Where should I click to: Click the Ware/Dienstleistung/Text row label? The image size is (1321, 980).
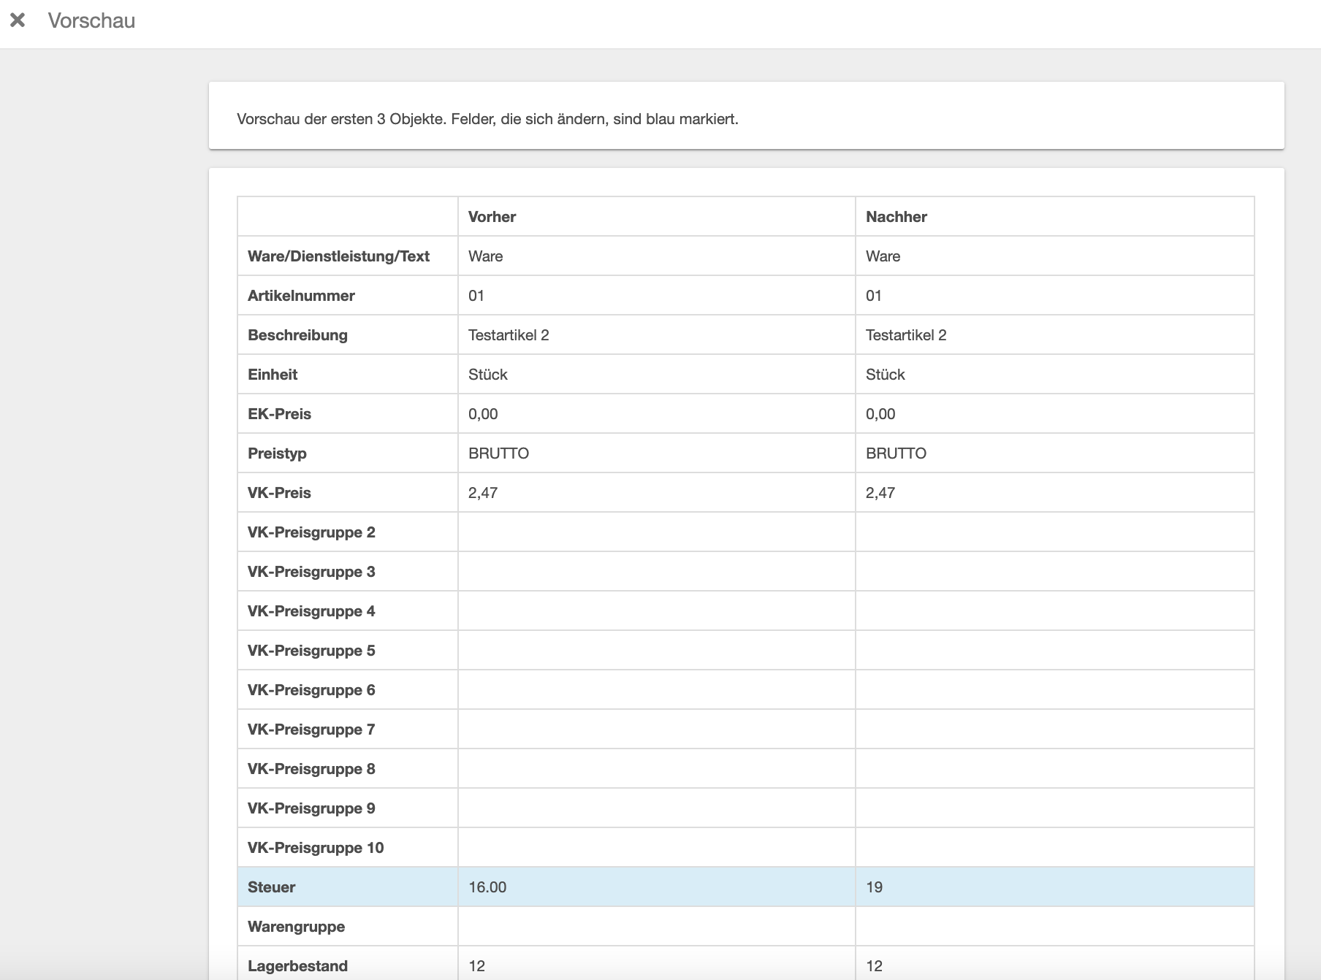coord(338,256)
